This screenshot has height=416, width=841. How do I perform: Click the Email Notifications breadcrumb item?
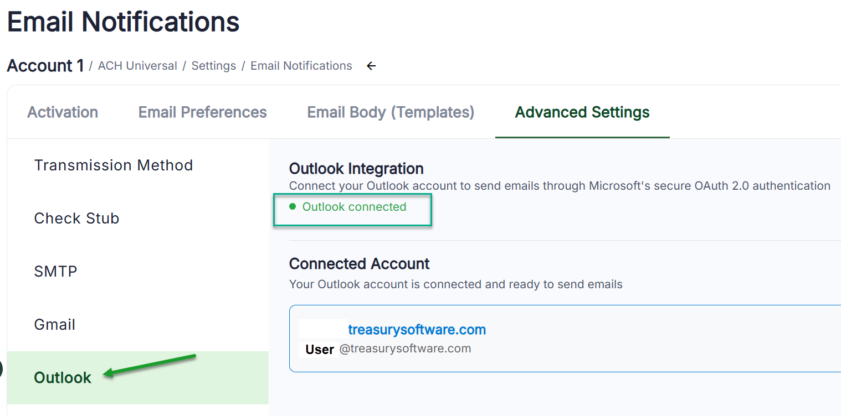click(x=301, y=66)
